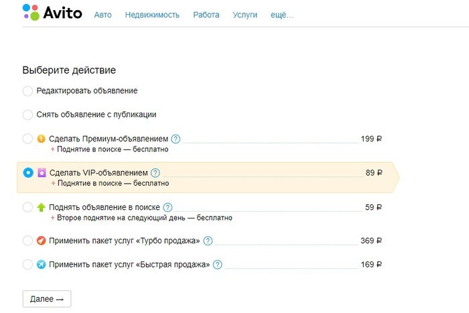The height and width of the screenshot is (313, 469).
Task: Select the «Поднять объявление в поиске» radio button
Action: point(27,207)
